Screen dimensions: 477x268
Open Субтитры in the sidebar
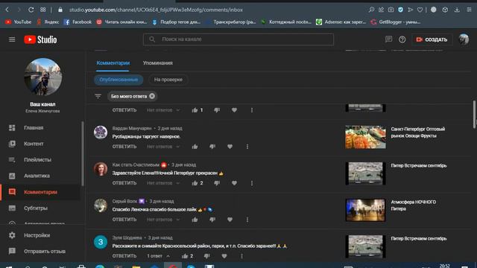35,208
